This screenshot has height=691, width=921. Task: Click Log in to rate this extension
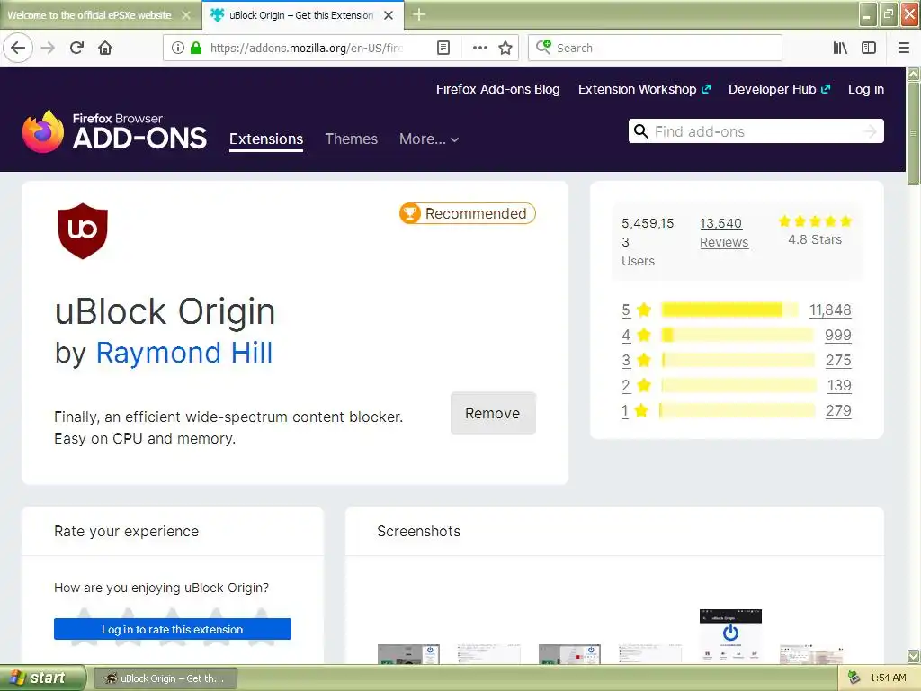pos(173,629)
